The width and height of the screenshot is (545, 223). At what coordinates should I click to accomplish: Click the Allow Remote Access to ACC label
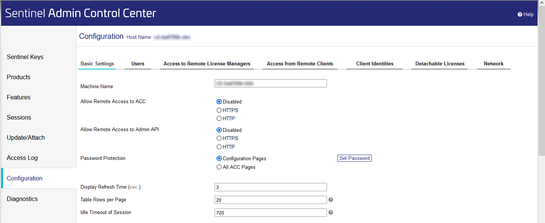(113, 102)
